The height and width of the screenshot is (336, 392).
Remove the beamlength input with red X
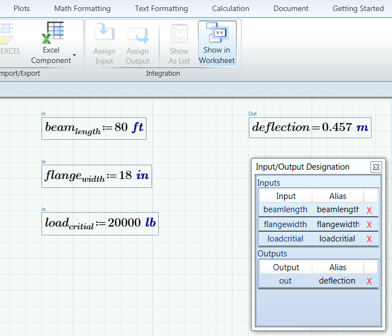[x=369, y=210]
